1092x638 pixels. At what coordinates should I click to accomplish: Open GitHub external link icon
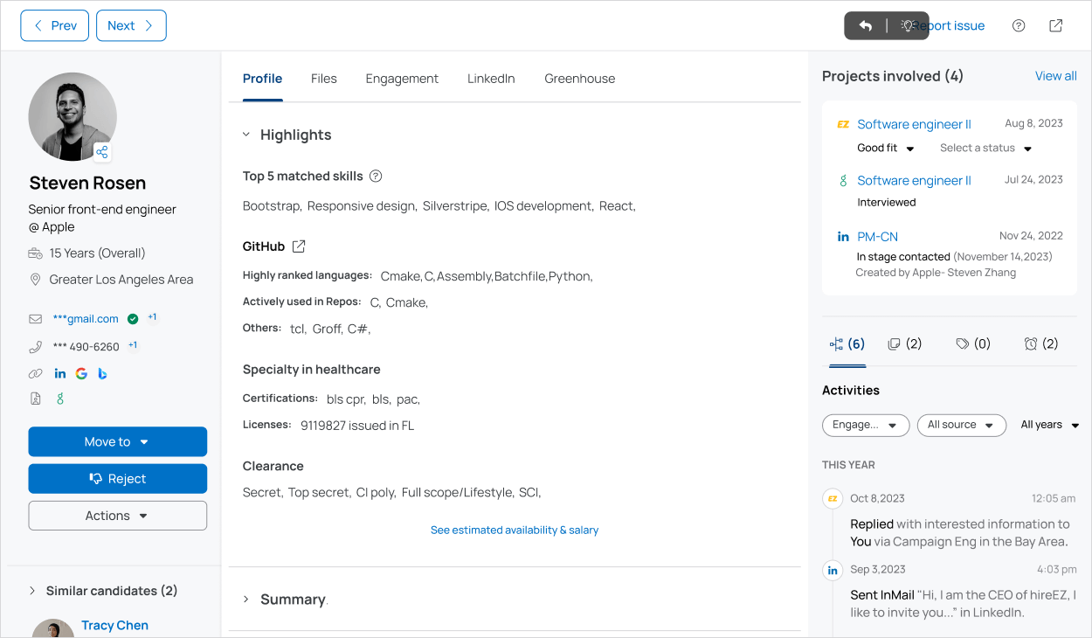click(x=299, y=246)
